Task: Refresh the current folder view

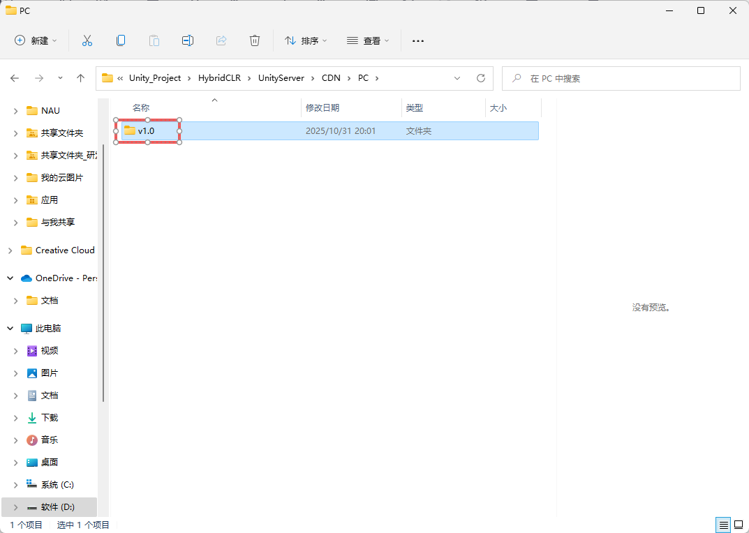Action: pyautogui.click(x=481, y=78)
